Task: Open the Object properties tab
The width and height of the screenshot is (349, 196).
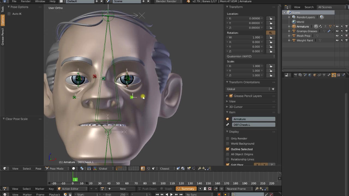Action: click(315, 75)
